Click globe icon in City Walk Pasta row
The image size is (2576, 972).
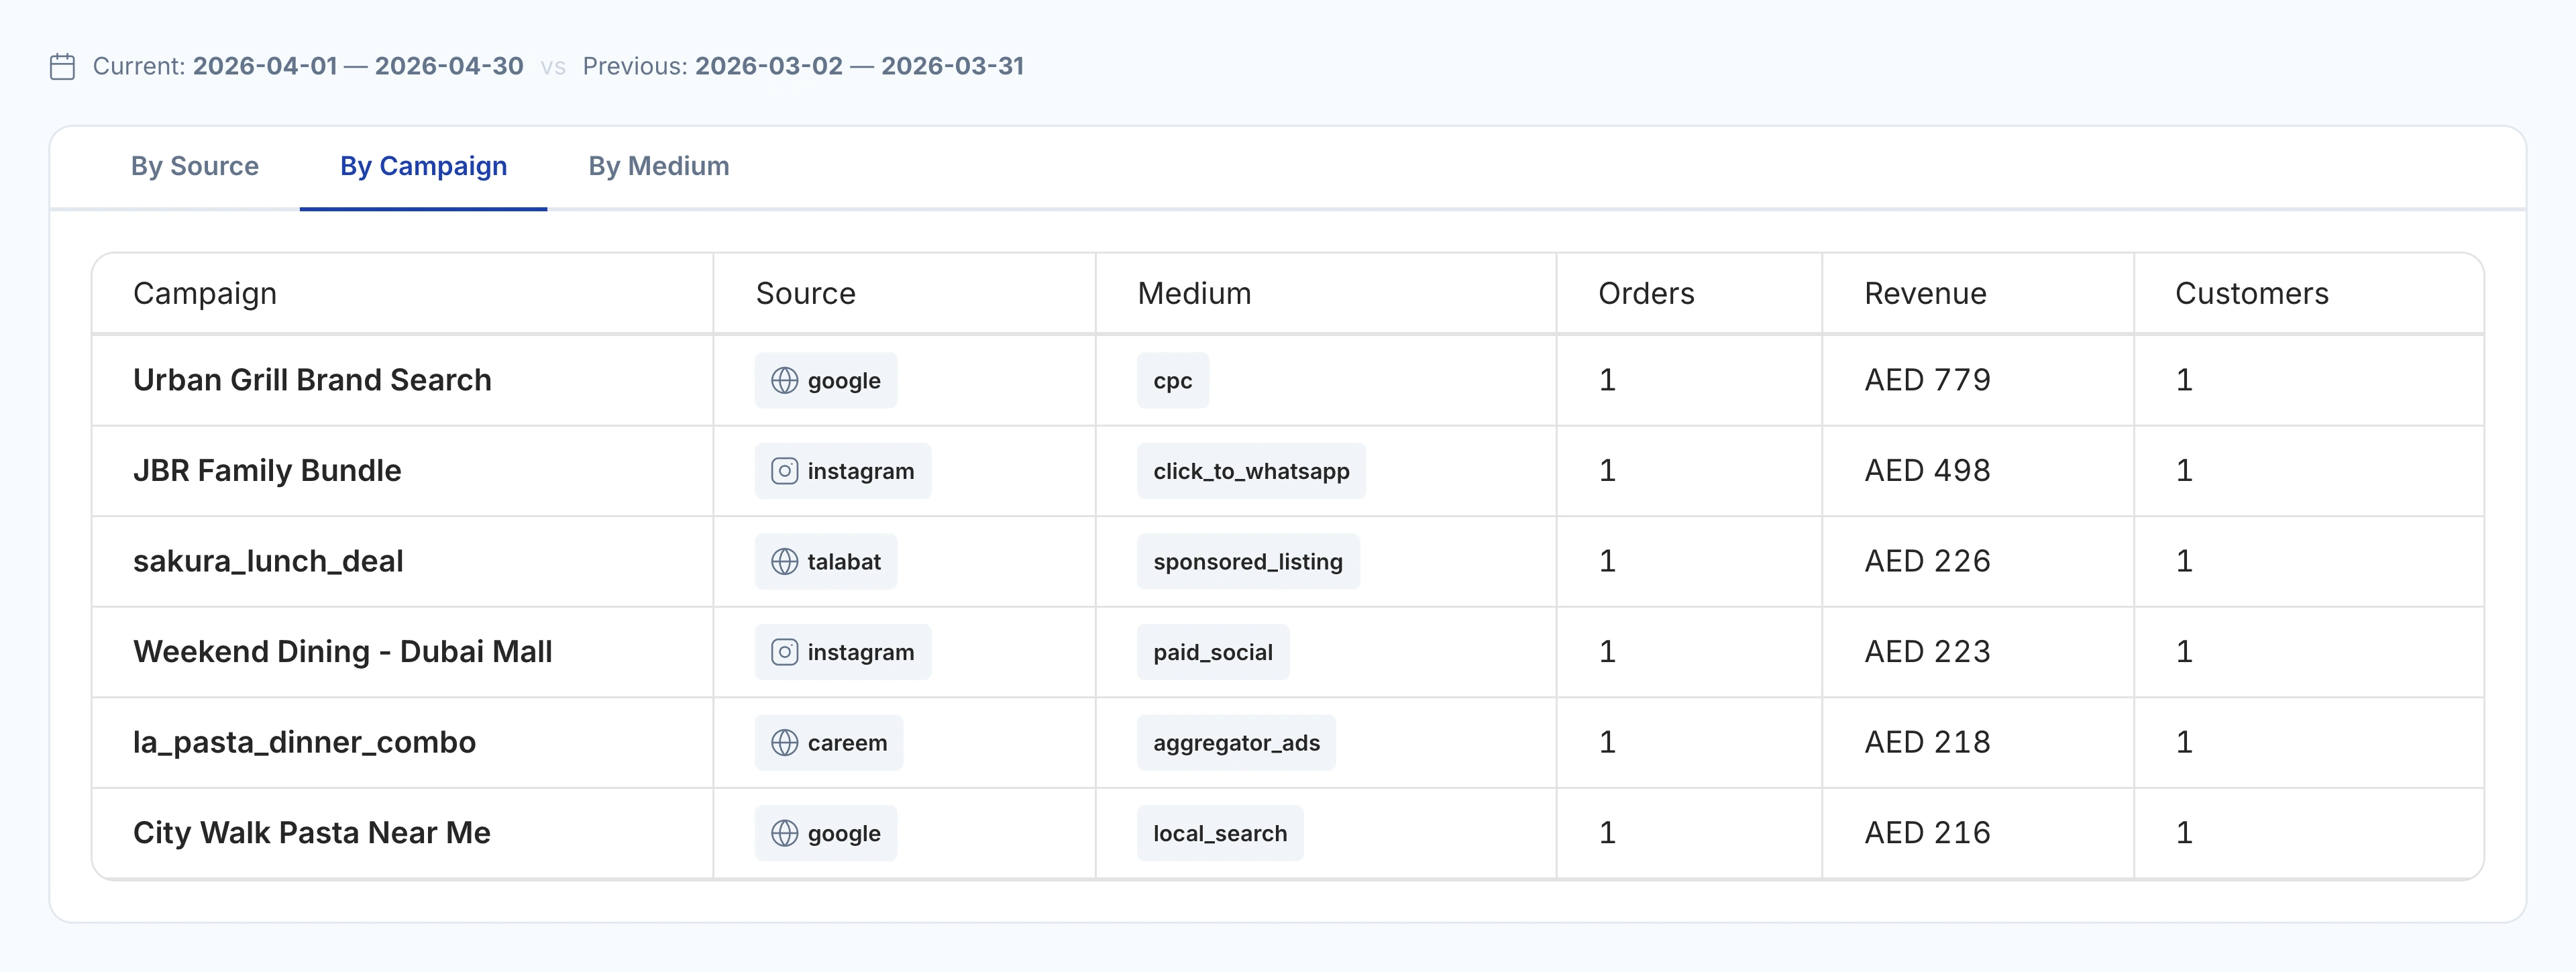[x=785, y=833]
